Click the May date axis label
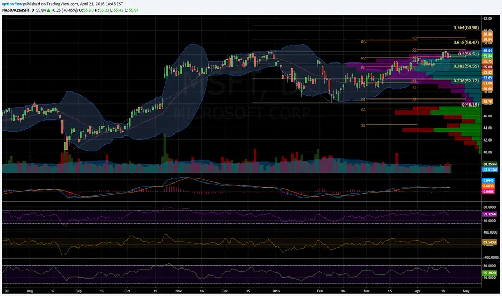The height and width of the screenshot is (296, 502). [466, 291]
